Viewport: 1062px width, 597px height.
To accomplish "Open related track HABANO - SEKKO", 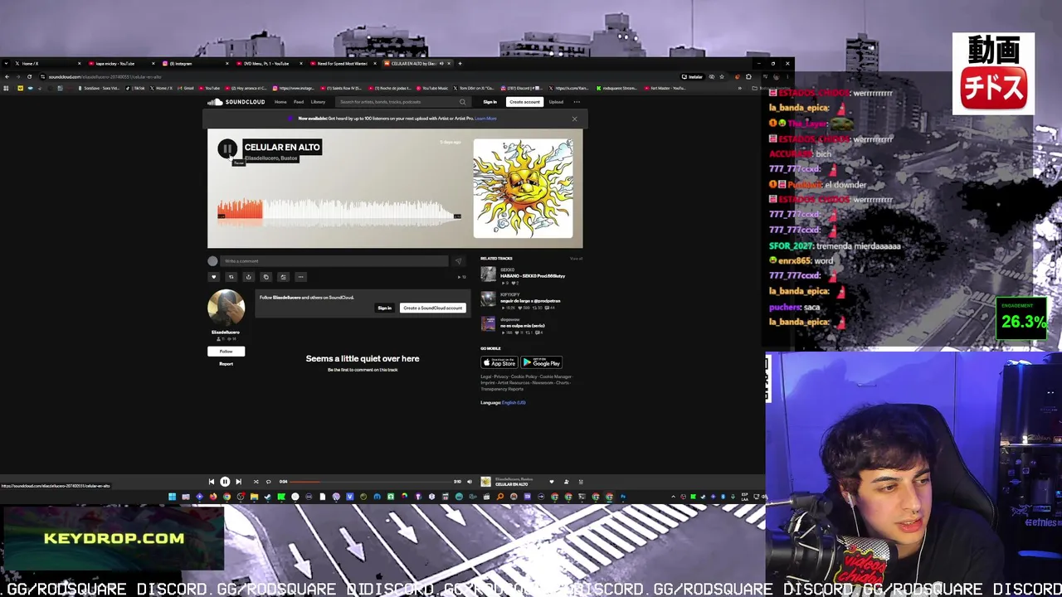I will tap(533, 276).
